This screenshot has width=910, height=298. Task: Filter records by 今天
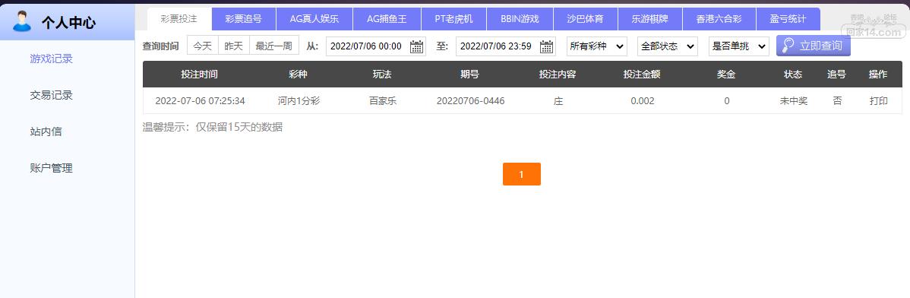pos(203,46)
